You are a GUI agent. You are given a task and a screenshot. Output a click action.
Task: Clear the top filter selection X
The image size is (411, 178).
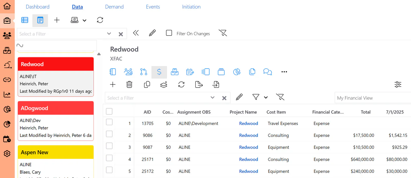pos(121,34)
